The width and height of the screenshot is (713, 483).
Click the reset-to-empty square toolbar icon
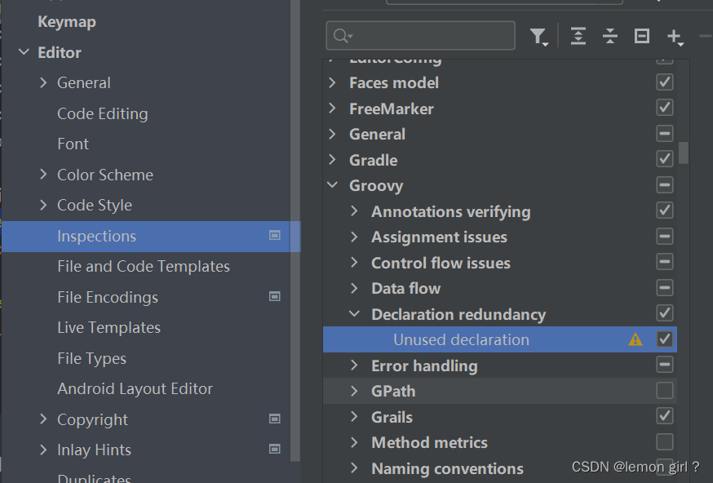pyautogui.click(x=641, y=36)
